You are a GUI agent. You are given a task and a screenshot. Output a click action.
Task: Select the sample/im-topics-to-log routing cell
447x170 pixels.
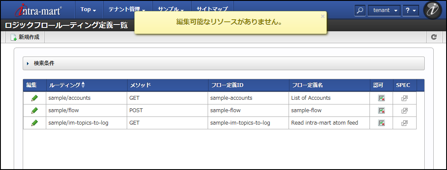coord(86,123)
